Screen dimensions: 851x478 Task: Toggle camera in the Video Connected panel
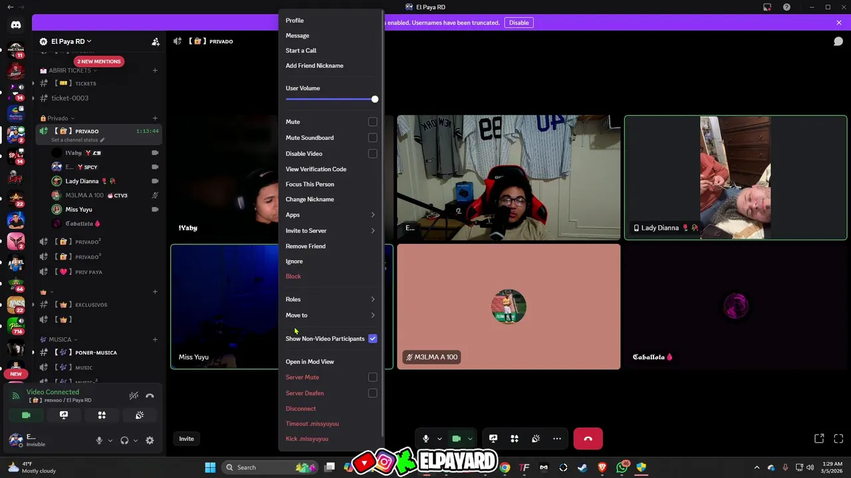26,415
